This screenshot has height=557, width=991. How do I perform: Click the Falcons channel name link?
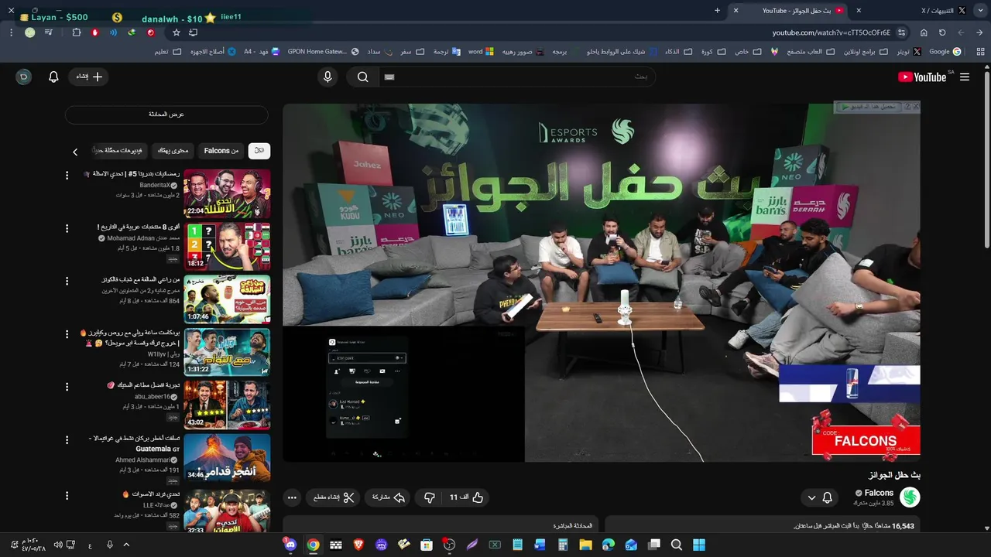(878, 493)
